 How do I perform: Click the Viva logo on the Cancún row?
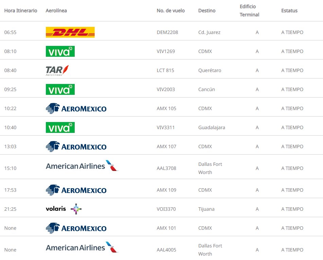pyautogui.click(x=60, y=89)
